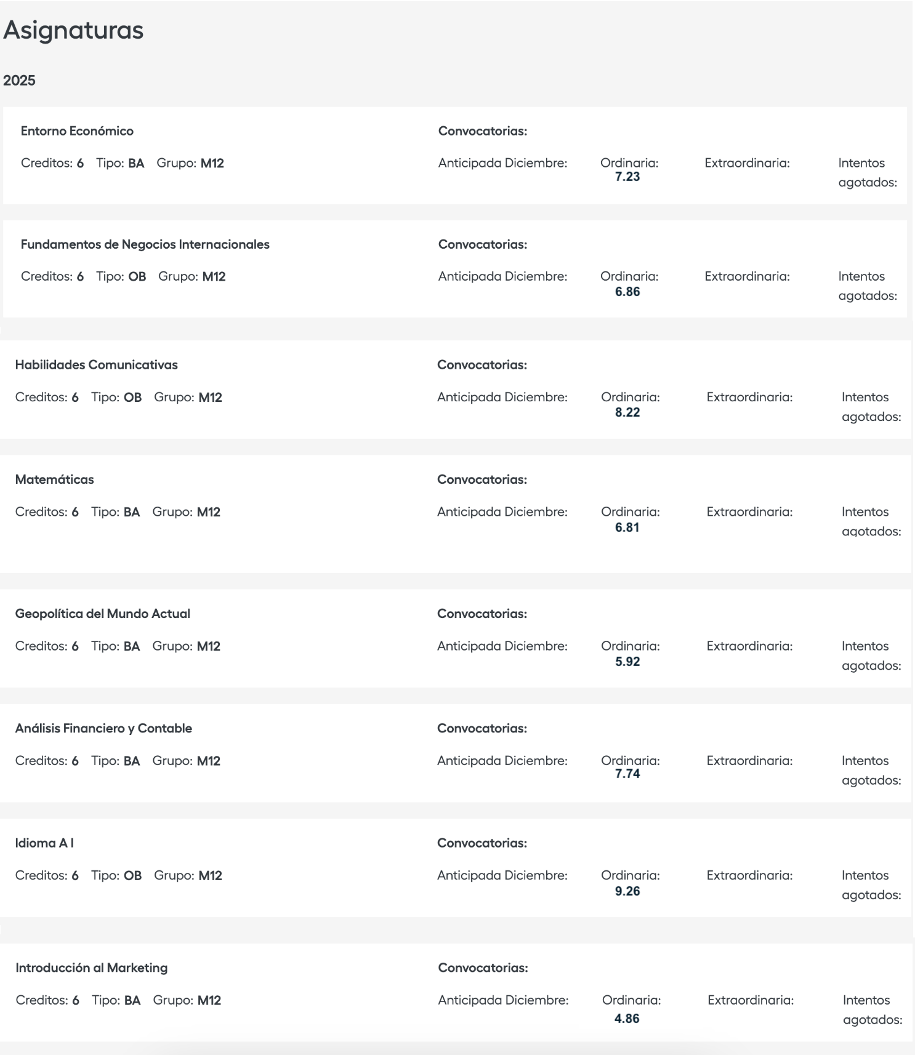Click the 2025 year heading
915x1055 pixels.
19,81
